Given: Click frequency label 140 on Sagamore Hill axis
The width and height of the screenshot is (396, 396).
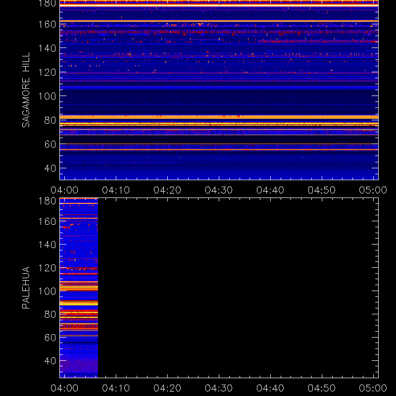Looking at the screenshot, I should [47, 48].
